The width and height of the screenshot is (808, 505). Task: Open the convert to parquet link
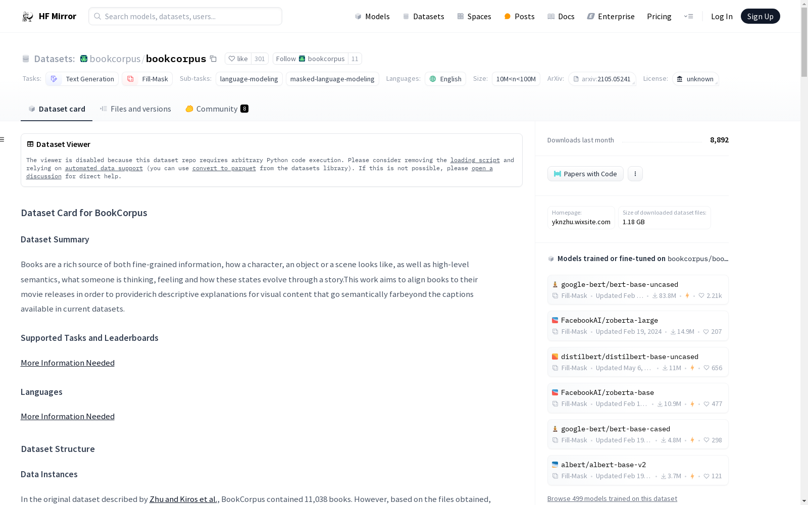[x=224, y=168]
